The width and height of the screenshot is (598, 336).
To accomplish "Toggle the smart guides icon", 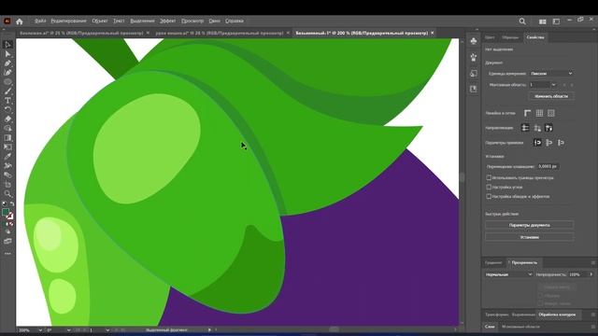I will pos(548,128).
